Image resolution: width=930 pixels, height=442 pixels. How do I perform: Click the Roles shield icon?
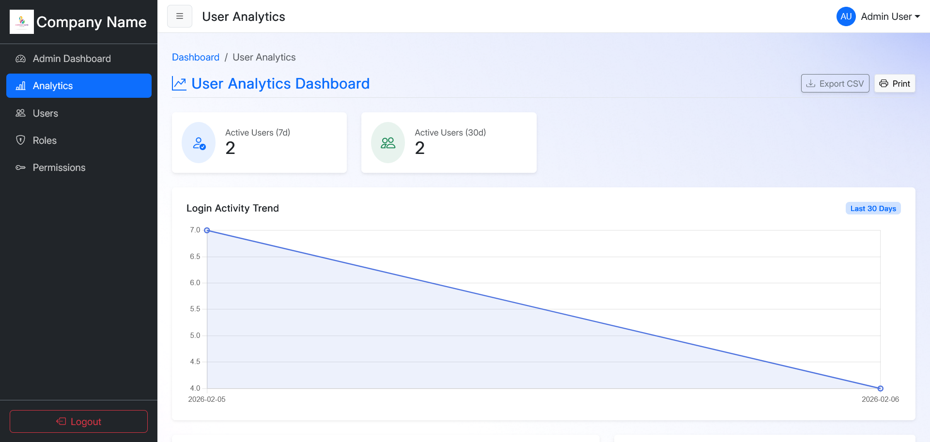tap(20, 140)
